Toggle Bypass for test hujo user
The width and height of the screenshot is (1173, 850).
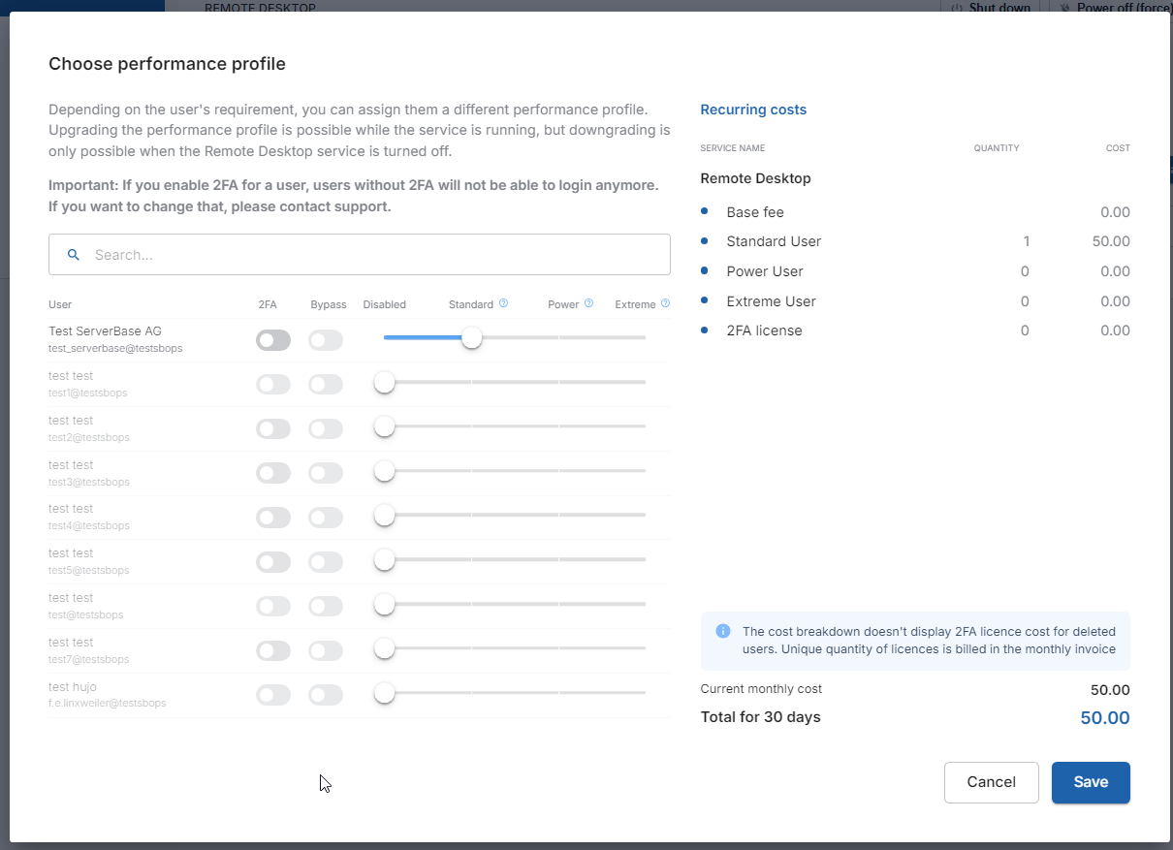(326, 695)
